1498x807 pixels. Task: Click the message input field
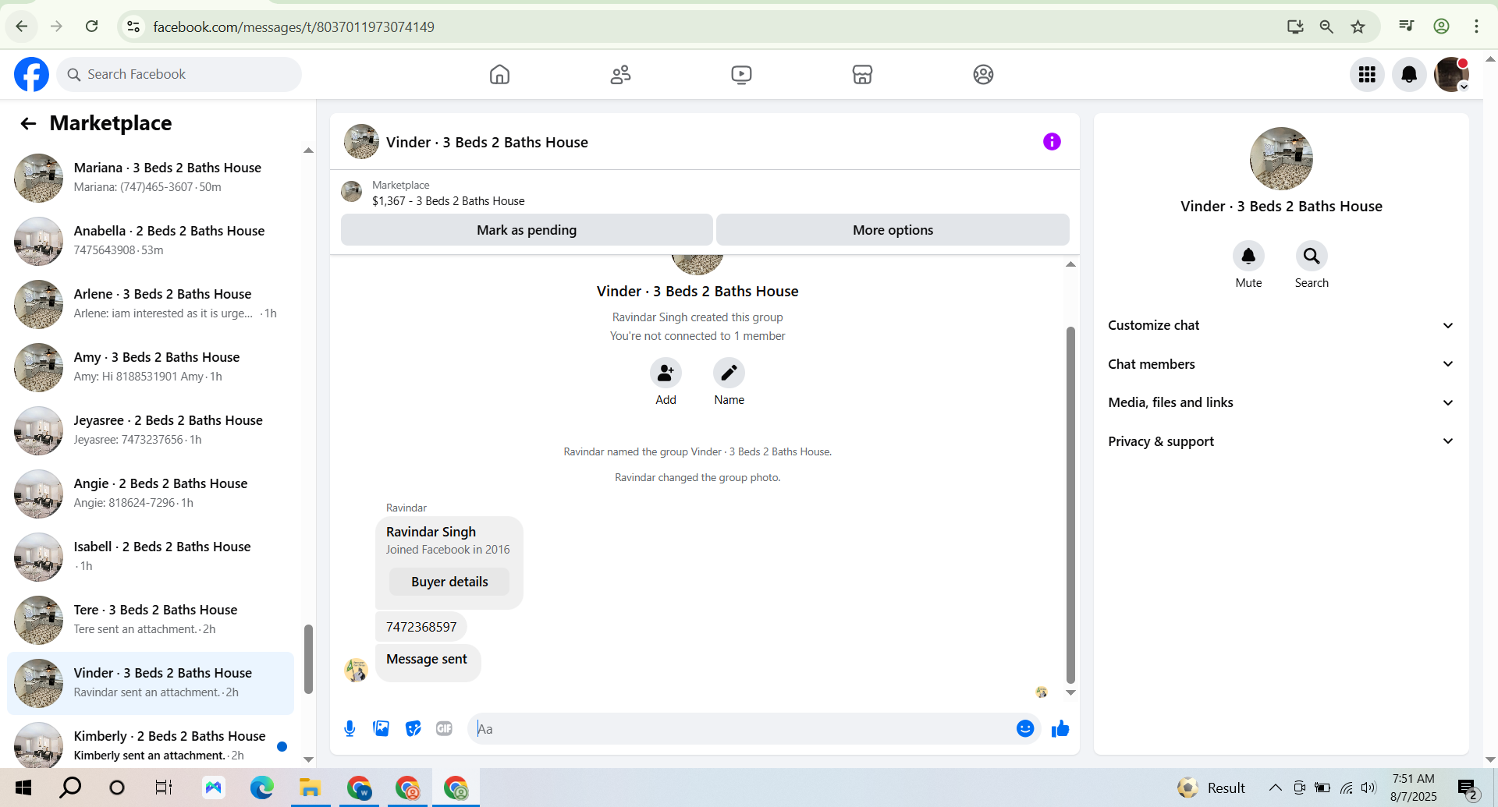tap(741, 729)
